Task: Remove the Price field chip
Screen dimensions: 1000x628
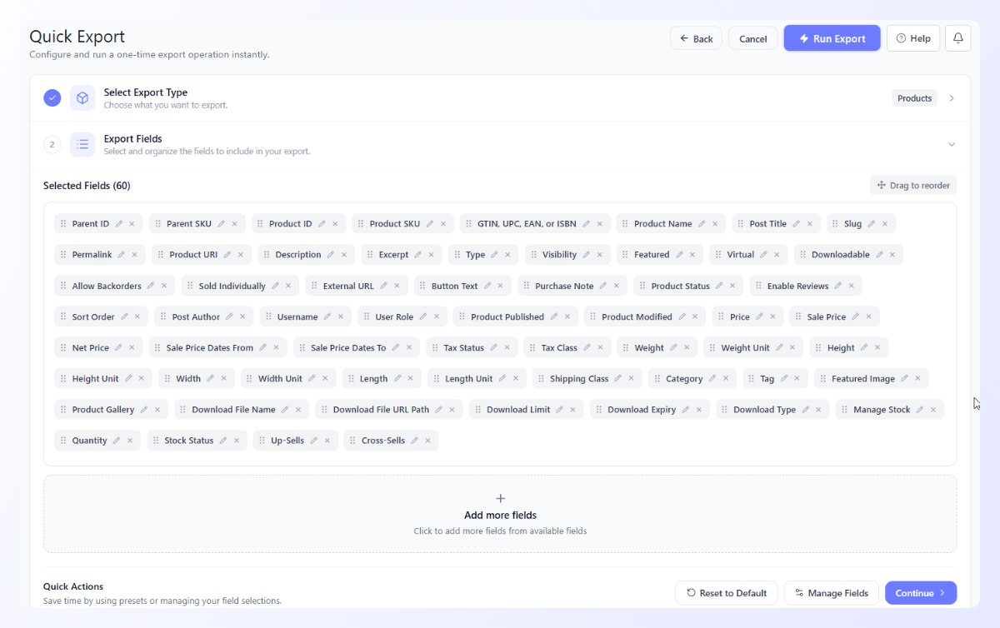Action: (x=772, y=316)
